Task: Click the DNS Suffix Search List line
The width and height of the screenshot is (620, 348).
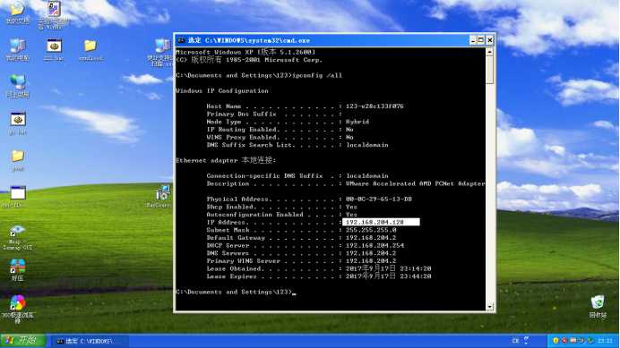Action: coord(297,145)
